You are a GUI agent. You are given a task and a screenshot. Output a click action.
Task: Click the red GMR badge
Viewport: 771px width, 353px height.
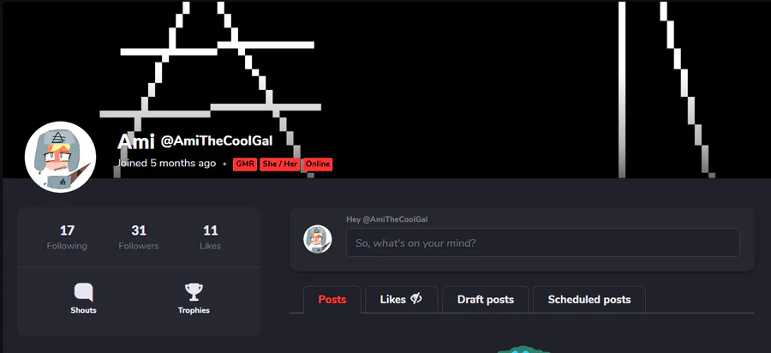coord(245,165)
